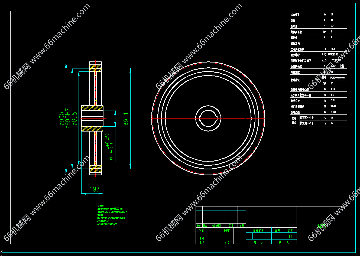The height and width of the screenshot is (256, 360).
Task: Click the "齿形公差" row label
Action: pyautogui.click(x=295, y=101)
